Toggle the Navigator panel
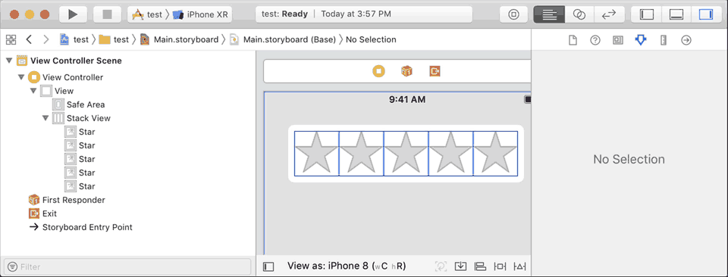728x277 pixels. point(646,14)
